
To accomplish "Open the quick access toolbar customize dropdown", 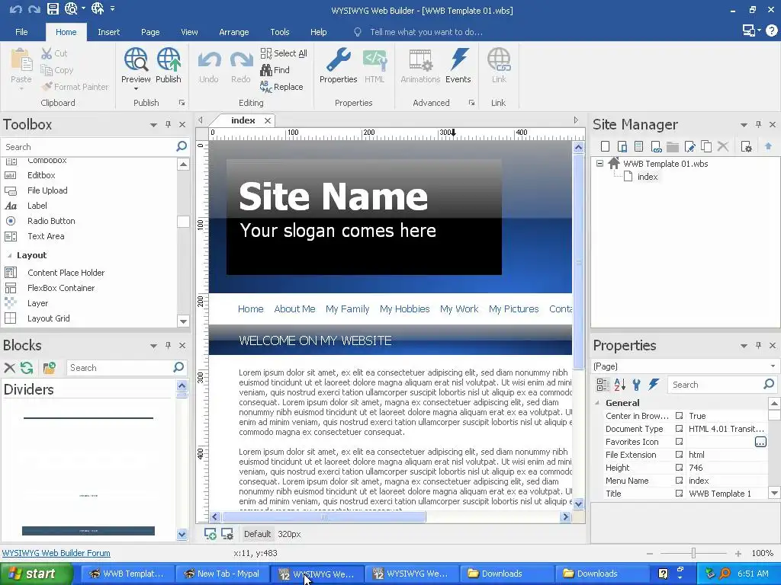I will point(113,9).
